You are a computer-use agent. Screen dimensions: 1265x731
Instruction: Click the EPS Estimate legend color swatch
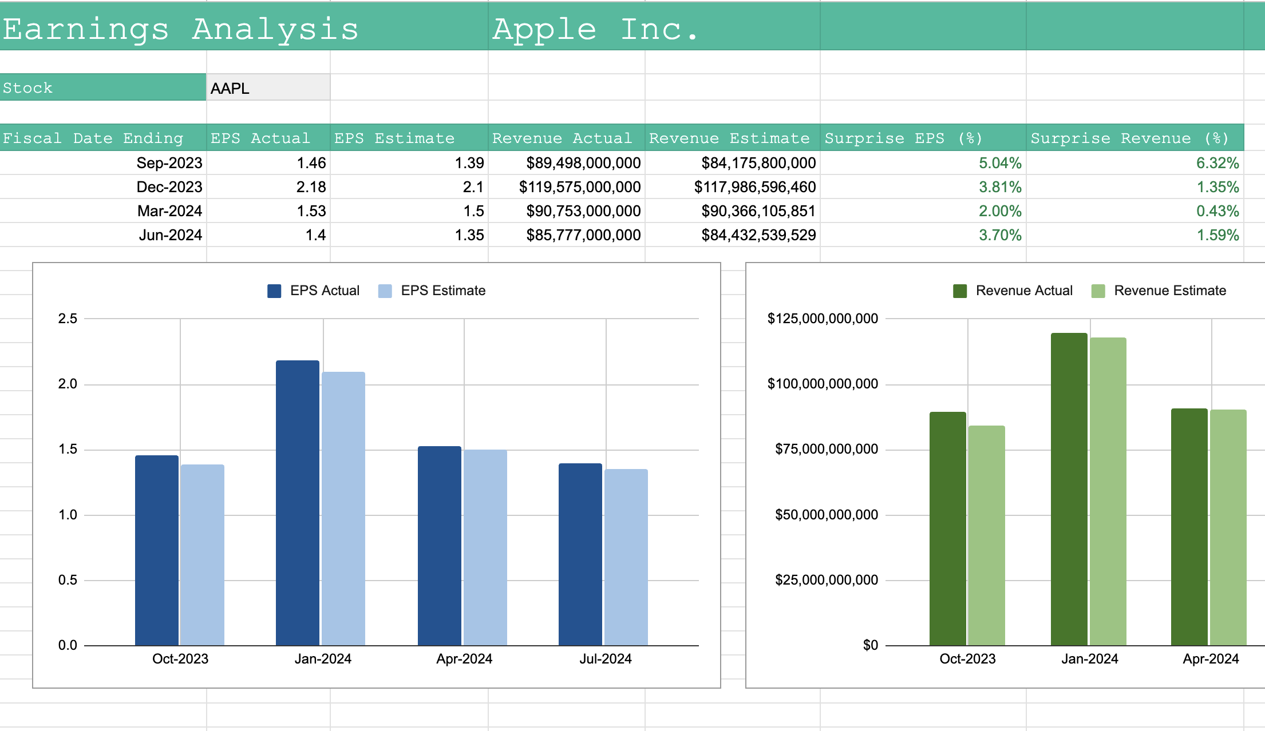[x=385, y=291]
